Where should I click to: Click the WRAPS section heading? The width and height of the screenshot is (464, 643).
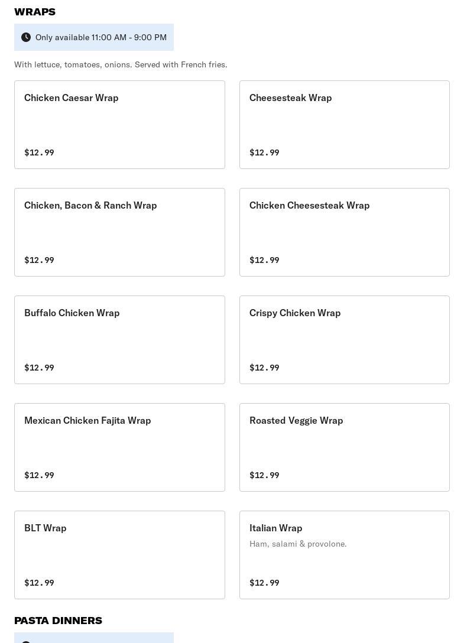tap(35, 12)
